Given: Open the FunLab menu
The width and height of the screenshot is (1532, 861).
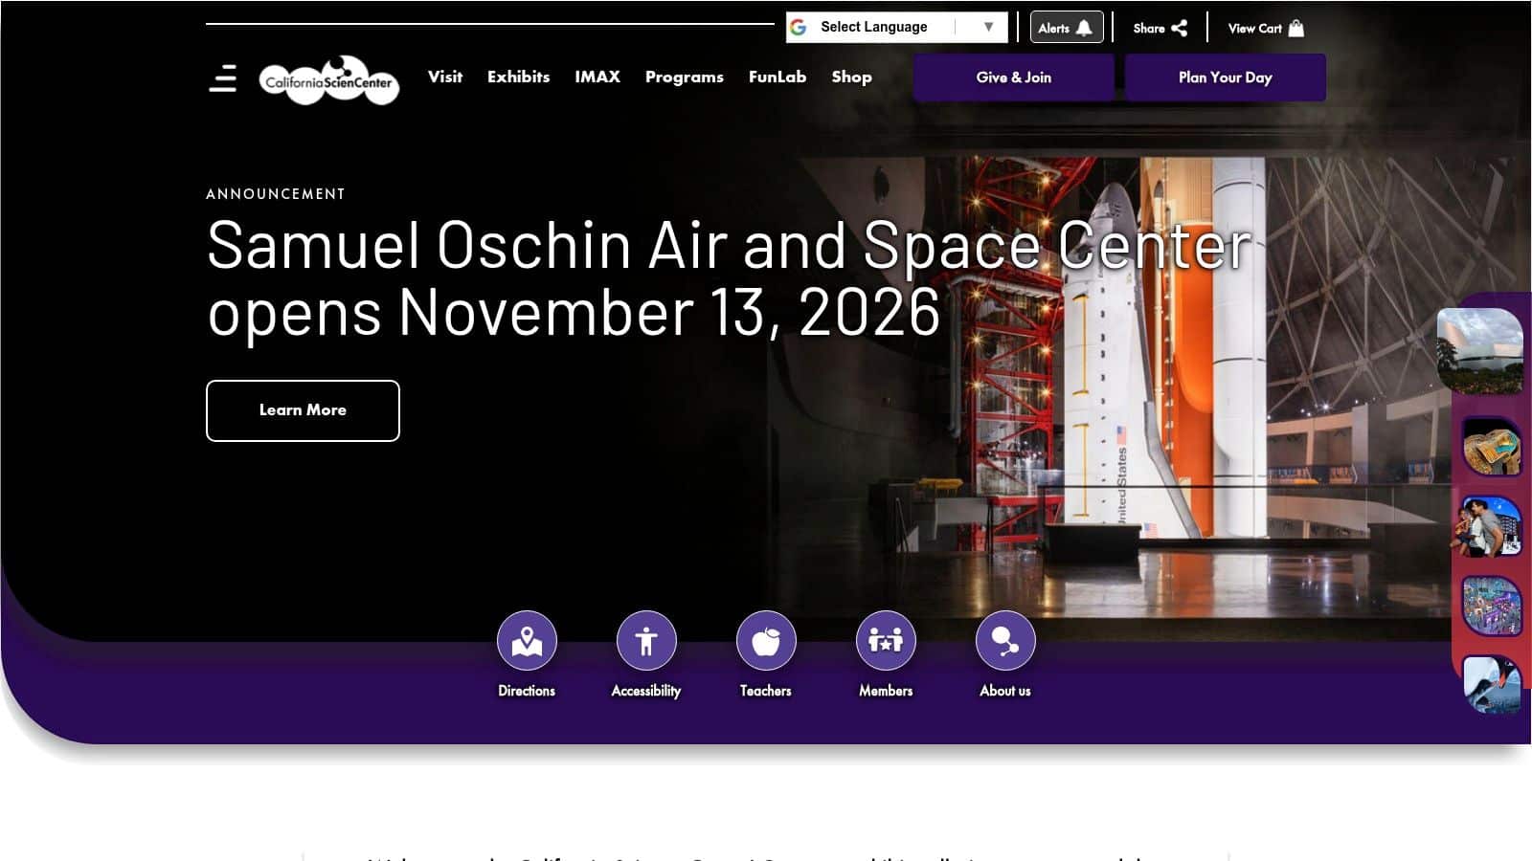Looking at the screenshot, I should (777, 77).
